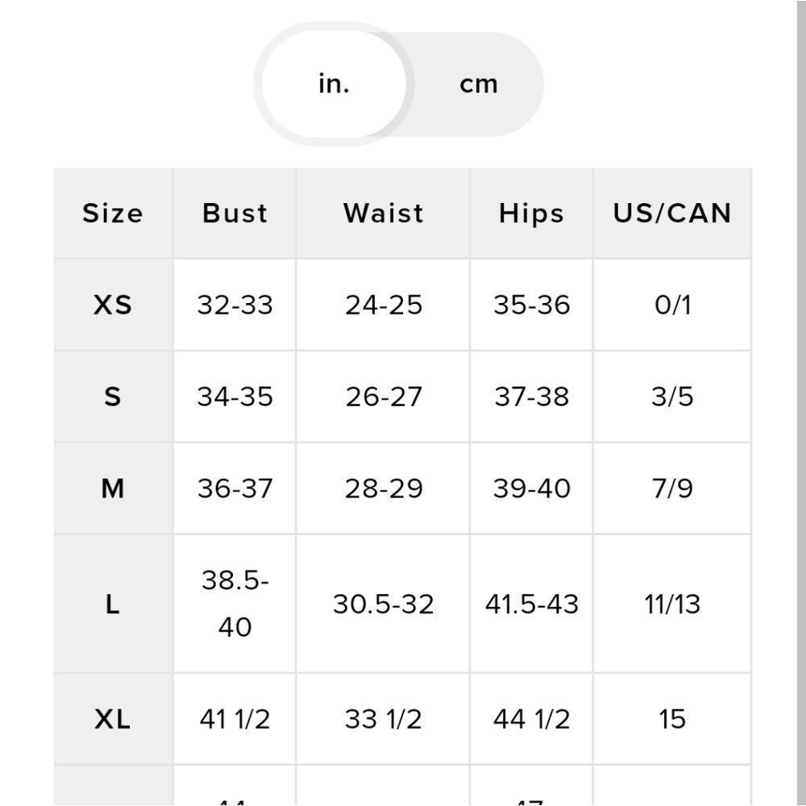Click the 33 1/2 waist cell
Screen dimensions: 806x806
(x=383, y=719)
